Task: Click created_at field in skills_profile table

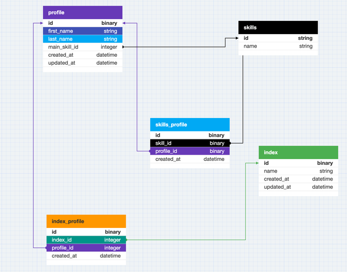Action: (x=190, y=159)
